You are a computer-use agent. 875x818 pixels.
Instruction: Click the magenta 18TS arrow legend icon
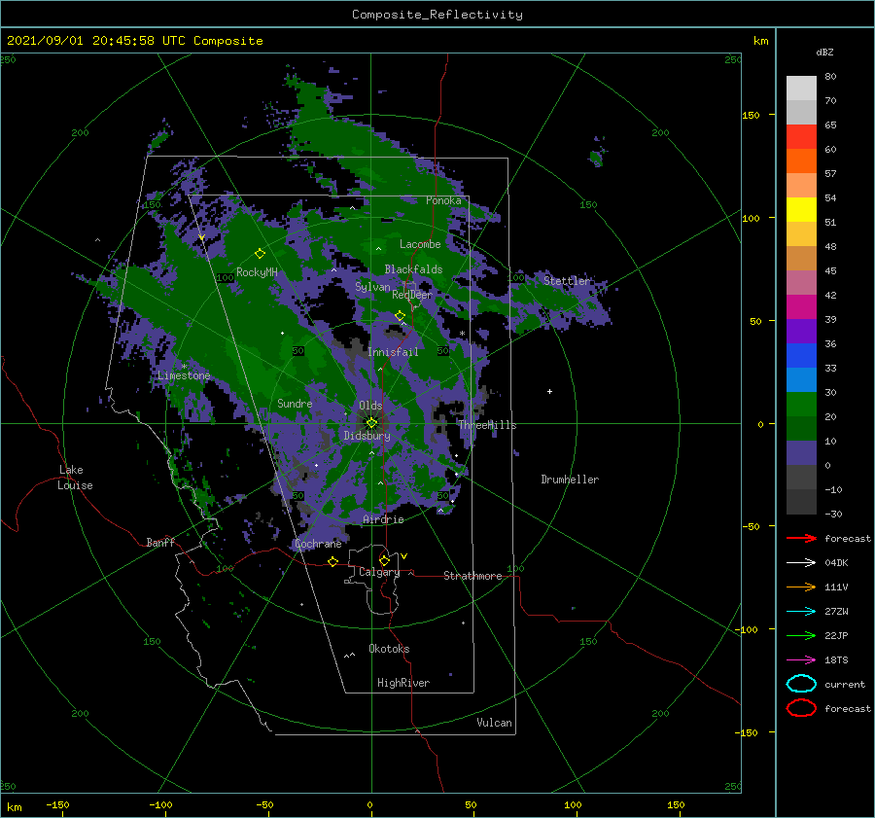click(x=801, y=660)
